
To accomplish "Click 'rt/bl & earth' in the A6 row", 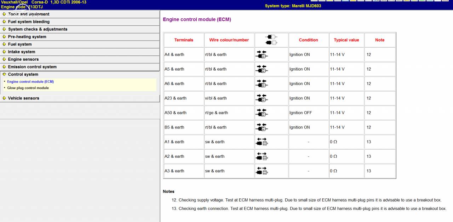I will click(216, 84).
